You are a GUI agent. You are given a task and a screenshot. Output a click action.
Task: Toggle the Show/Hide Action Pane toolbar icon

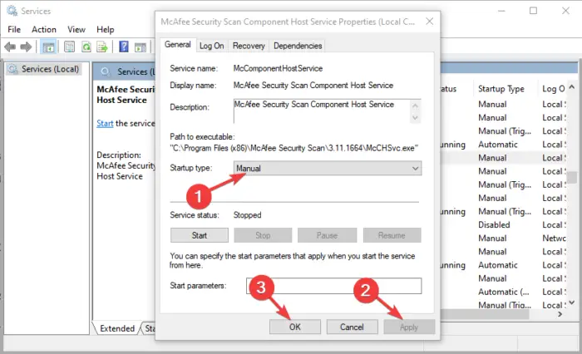click(x=141, y=47)
